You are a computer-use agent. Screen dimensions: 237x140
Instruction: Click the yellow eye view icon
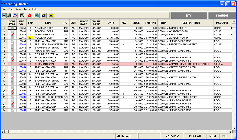(51, 15)
